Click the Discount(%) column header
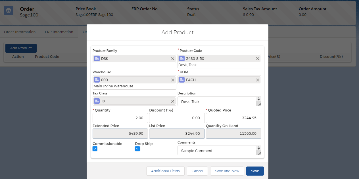The width and height of the screenshot is (359, 179). pyautogui.click(x=331, y=57)
